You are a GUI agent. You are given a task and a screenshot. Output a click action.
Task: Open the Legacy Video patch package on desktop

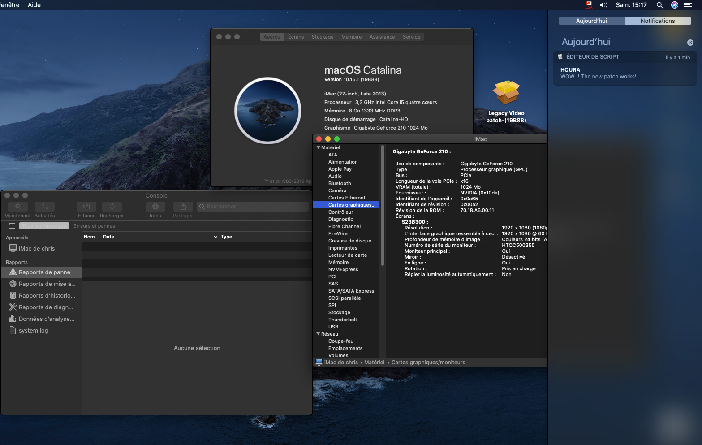506,93
